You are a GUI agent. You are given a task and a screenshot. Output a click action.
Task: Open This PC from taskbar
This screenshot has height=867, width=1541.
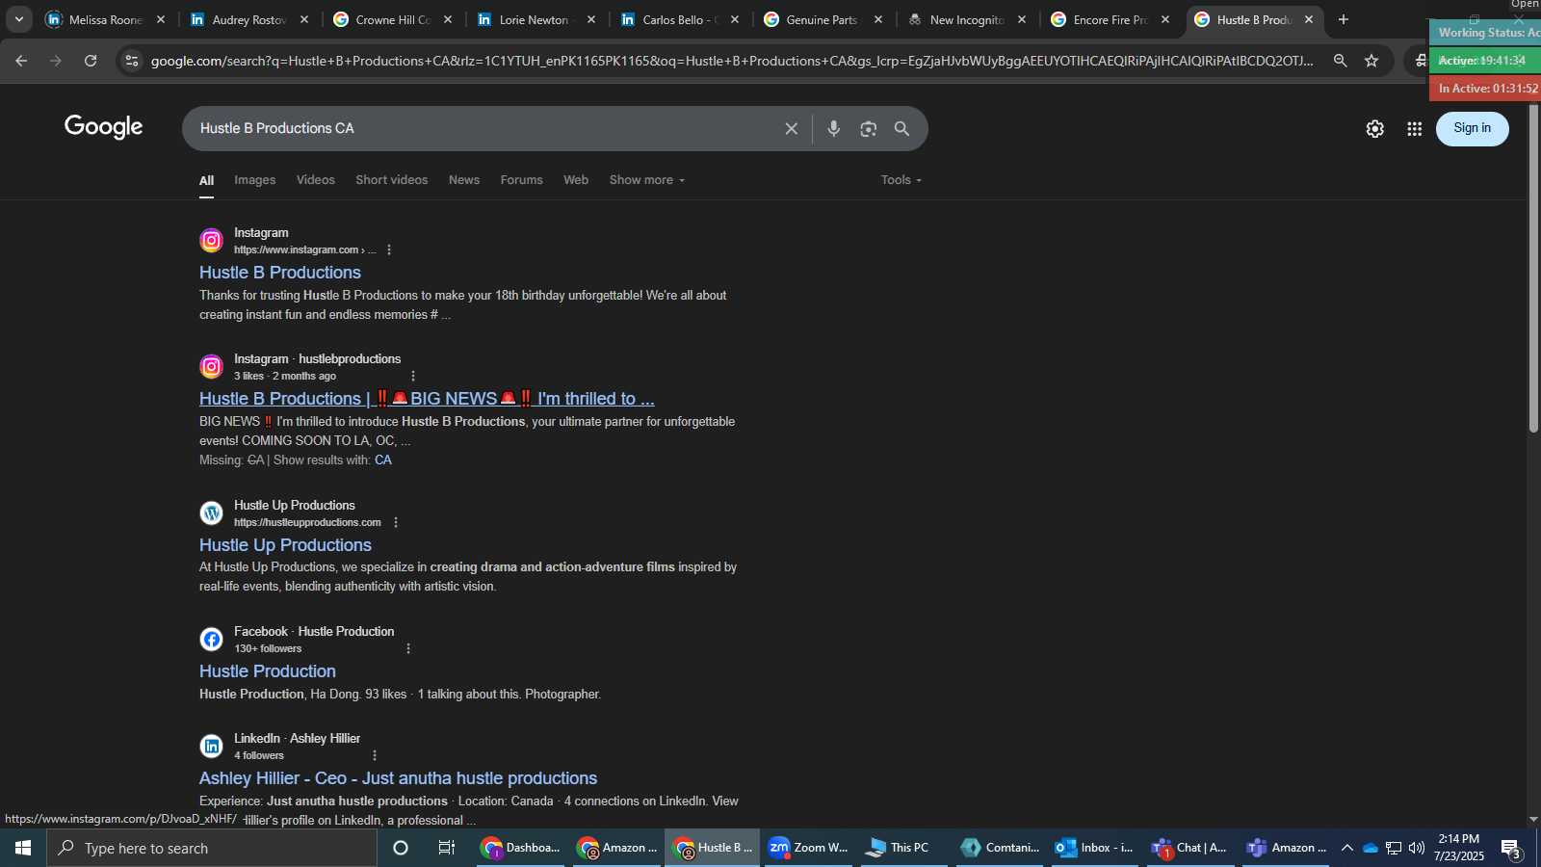point(902,848)
